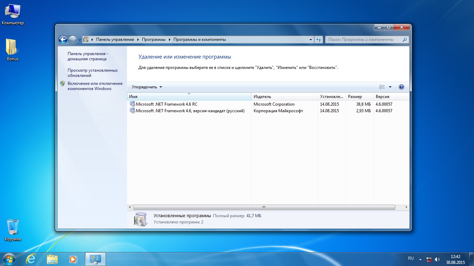The height and width of the screenshot is (266, 474).
Task: Launch Windows Media Player from taskbar
Action: 73,259
